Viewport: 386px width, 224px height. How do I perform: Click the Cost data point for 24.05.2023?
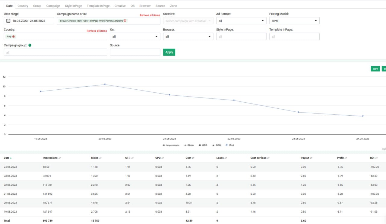click(363, 116)
